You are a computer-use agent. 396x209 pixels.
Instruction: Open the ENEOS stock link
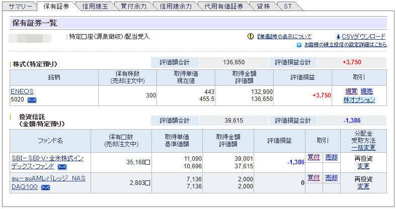click(x=21, y=91)
